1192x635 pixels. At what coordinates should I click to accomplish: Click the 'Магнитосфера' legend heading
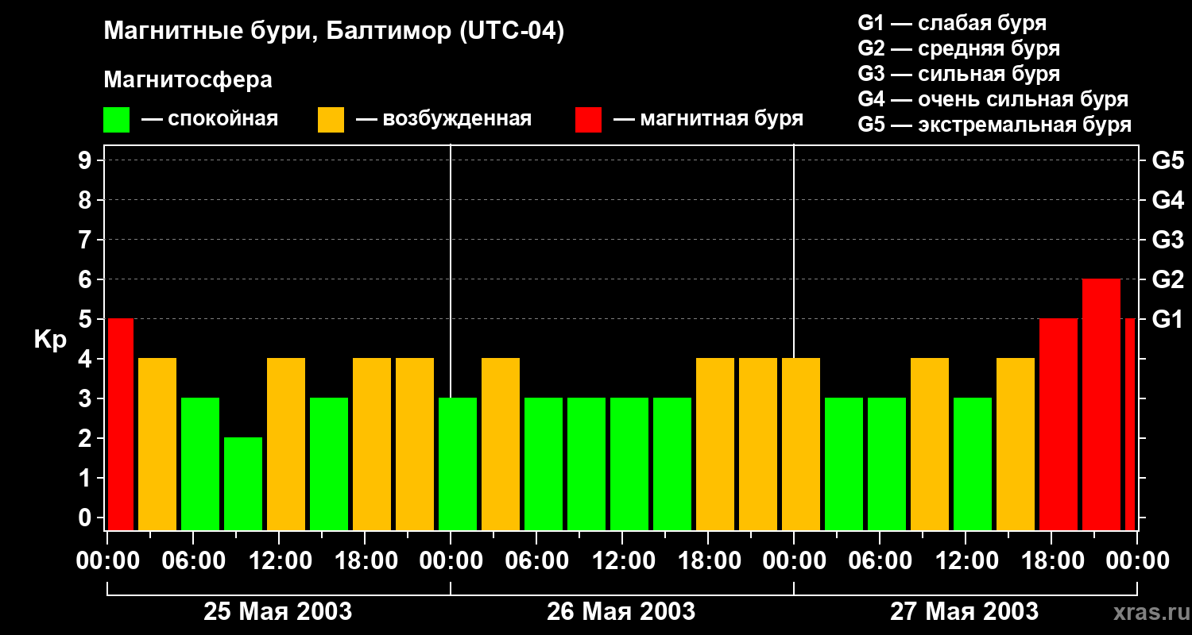pyautogui.click(x=188, y=80)
